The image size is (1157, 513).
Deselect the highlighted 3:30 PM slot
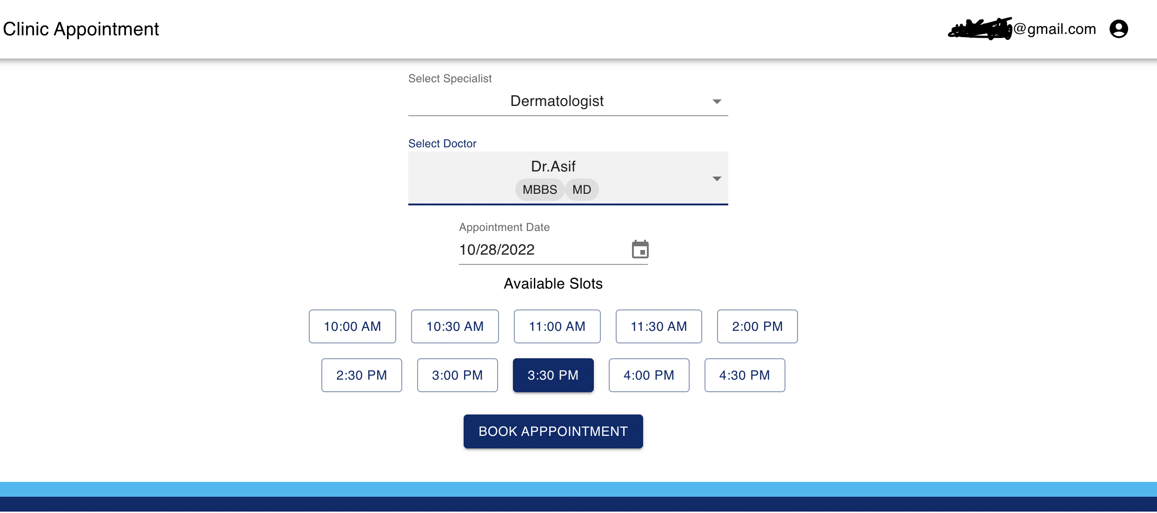(x=553, y=375)
